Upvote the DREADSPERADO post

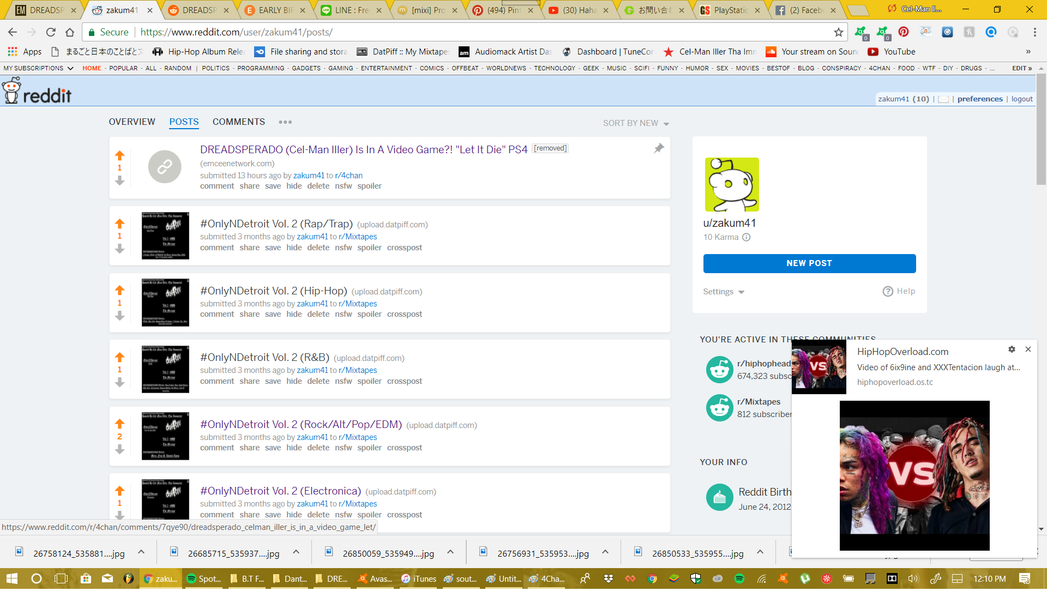(120, 155)
